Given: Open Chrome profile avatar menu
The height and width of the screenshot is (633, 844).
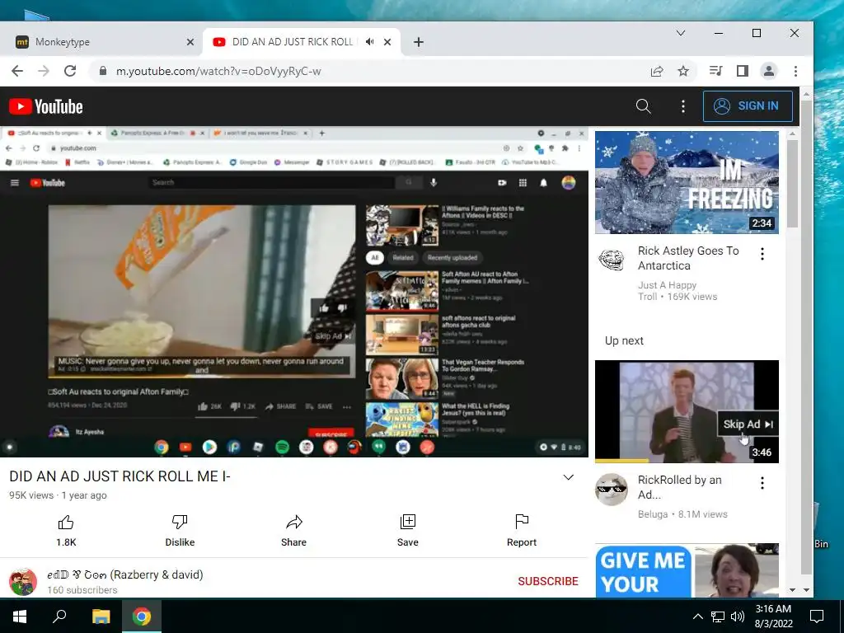Looking at the screenshot, I should [x=769, y=71].
